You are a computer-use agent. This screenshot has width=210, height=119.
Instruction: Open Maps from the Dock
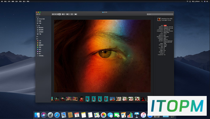(x=97, y=115)
